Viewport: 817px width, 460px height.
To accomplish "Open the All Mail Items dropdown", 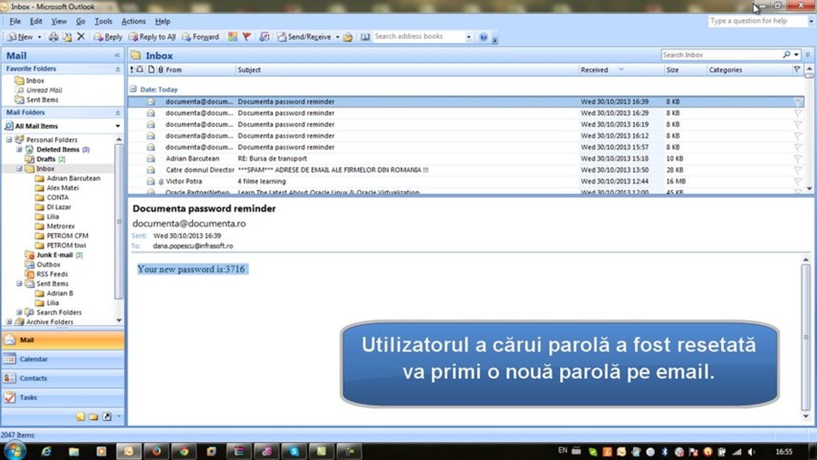I will pyautogui.click(x=118, y=126).
